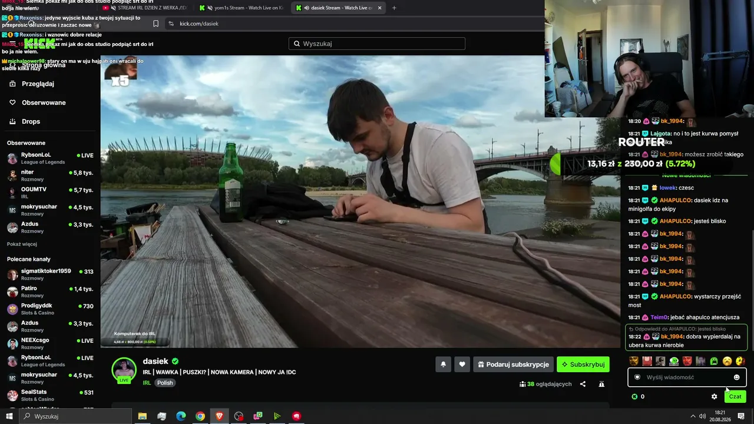Open mokrysuchar in followed channels
Image resolution: width=754 pixels, height=424 pixels.
point(50,210)
